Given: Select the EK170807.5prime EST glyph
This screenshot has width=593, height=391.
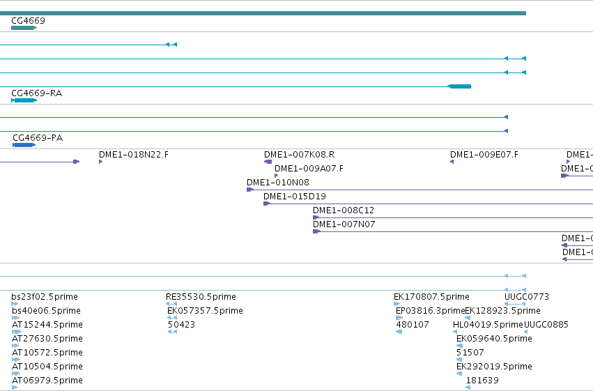Looking at the screenshot, I should tap(396, 304).
